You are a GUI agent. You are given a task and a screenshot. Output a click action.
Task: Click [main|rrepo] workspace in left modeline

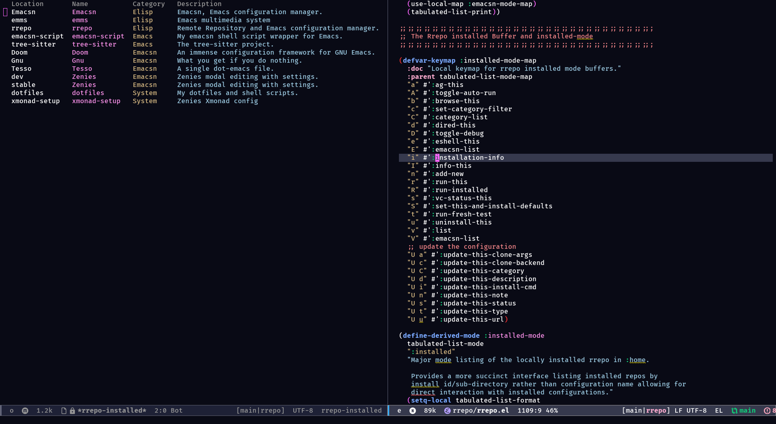(260, 411)
